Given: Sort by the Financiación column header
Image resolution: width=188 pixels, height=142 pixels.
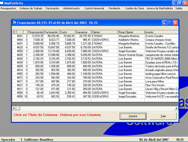Looking at the screenshot, I should point(36,32).
